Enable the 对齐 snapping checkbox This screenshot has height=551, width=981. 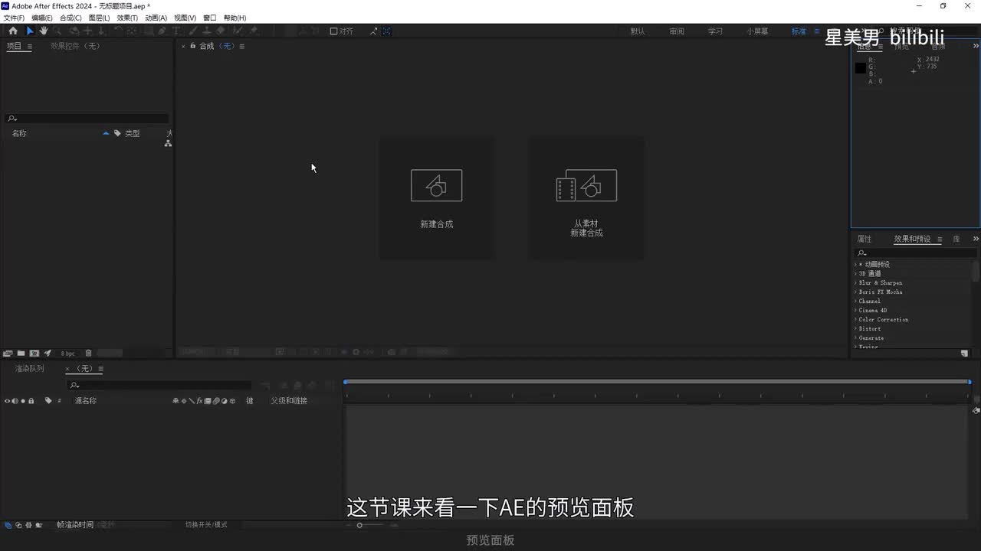coord(334,31)
